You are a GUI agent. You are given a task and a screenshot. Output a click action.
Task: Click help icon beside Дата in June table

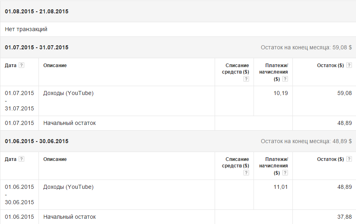21,159
